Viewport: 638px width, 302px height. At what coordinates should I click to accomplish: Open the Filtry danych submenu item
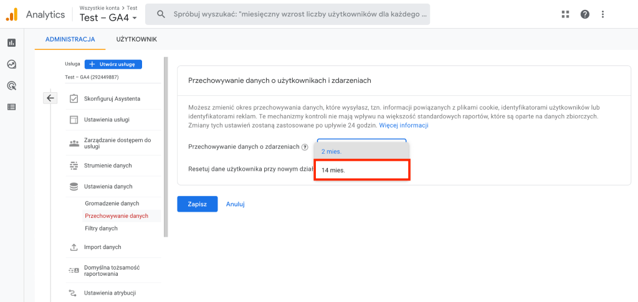tap(102, 229)
